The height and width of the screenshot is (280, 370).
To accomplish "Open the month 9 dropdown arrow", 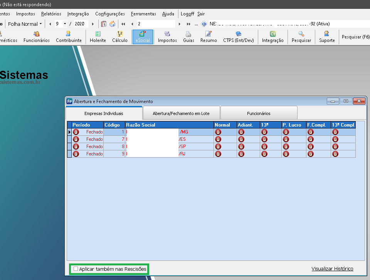I will [x=65, y=24].
